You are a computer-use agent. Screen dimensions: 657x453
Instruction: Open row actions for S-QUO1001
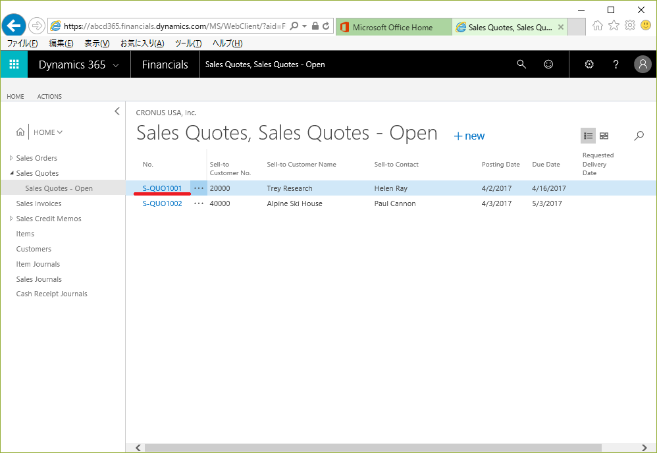point(199,188)
